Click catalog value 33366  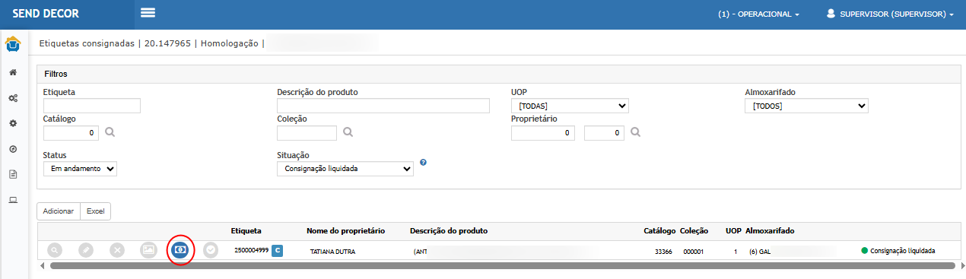663,251
